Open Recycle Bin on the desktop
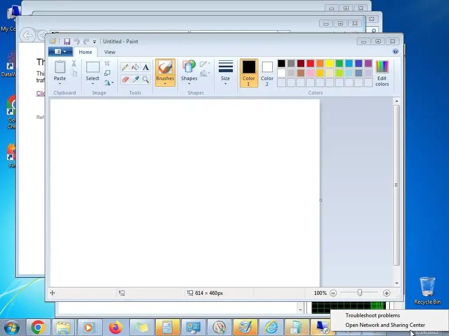 427,290
